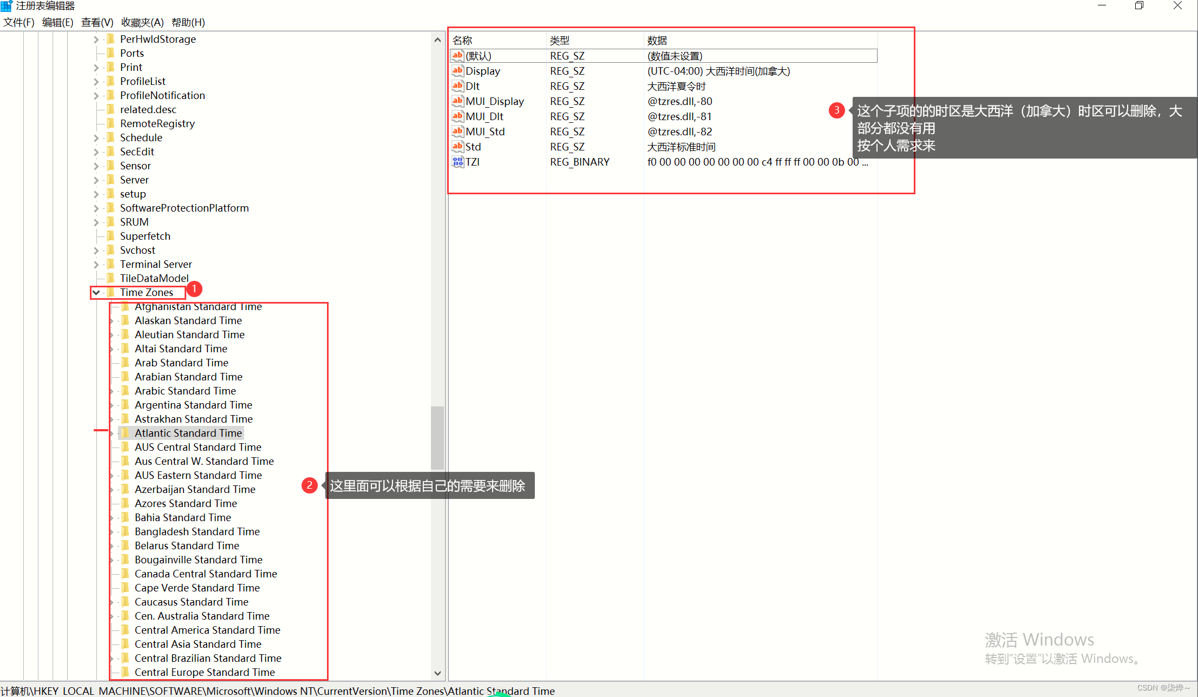Expand the SRUM key
The image size is (1198, 697).
click(x=96, y=222)
